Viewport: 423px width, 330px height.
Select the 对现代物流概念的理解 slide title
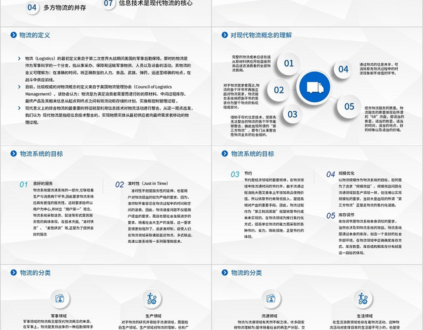click(x=261, y=35)
